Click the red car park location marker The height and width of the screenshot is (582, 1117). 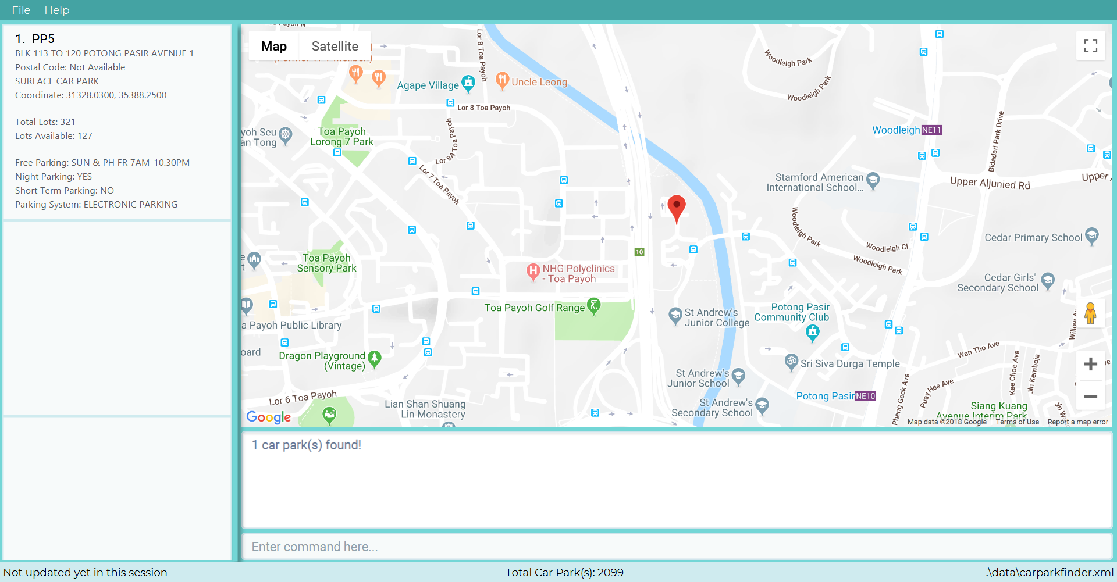pos(677,209)
